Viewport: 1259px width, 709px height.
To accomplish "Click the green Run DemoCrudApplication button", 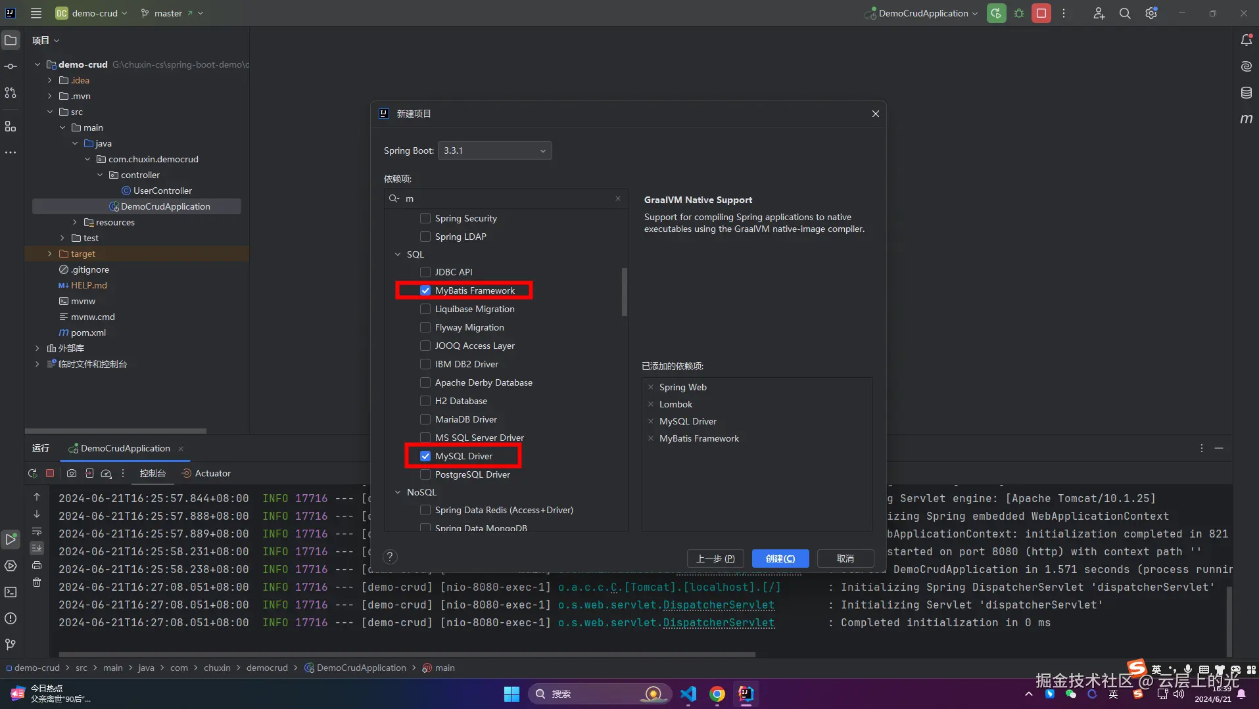I will 996,13.
